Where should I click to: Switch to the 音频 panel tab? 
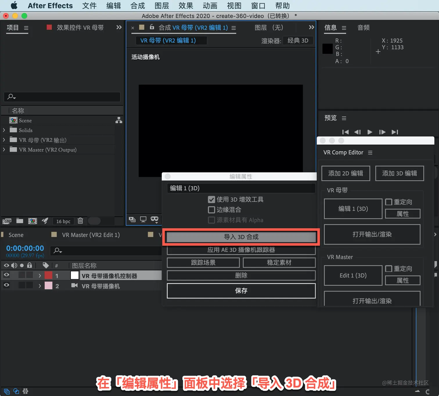[364, 28]
